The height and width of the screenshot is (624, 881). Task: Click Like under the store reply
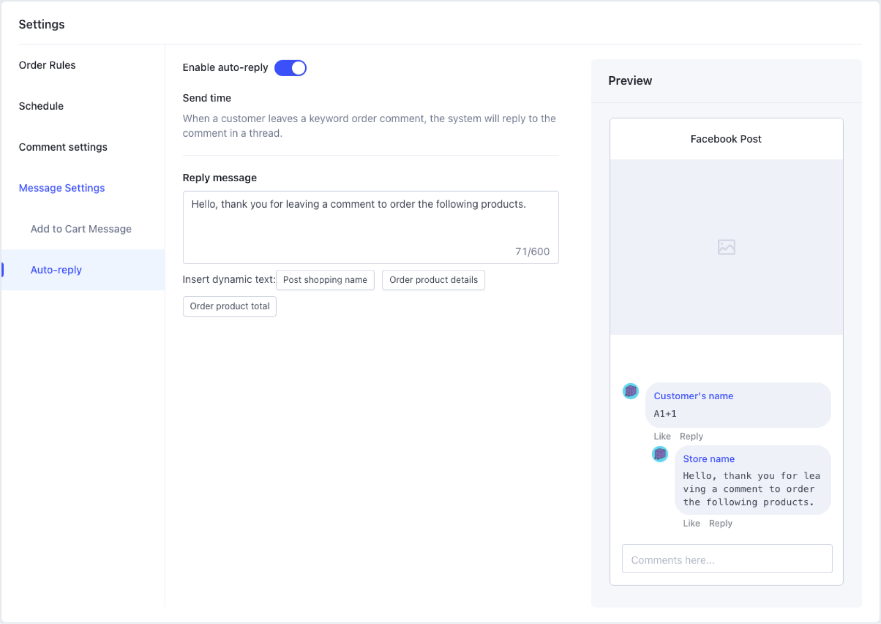coord(691,524)
